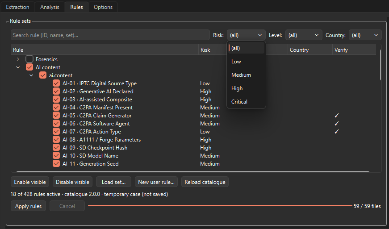Focus the Search rule input field
Viewport: 389px width, 229px height.
click(110, 35)
